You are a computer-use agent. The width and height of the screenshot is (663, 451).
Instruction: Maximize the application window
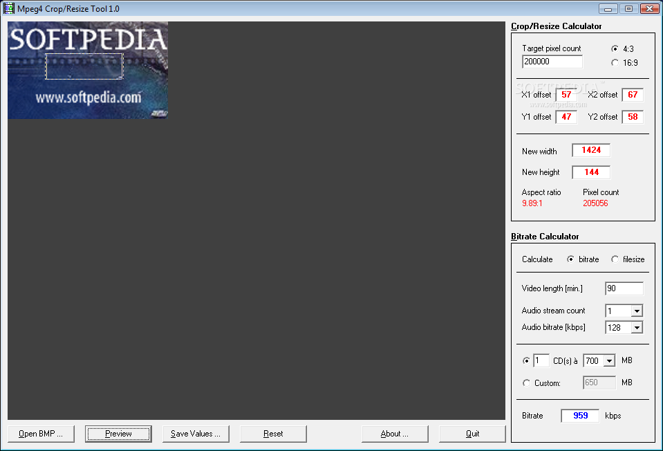[x=628, y=8]
